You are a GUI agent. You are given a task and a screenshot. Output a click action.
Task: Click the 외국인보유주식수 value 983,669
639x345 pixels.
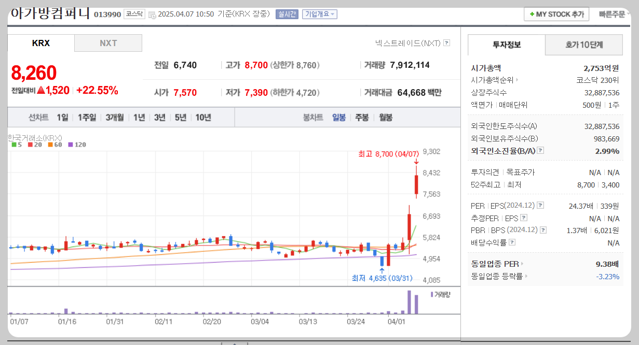(x=606, y=139)
